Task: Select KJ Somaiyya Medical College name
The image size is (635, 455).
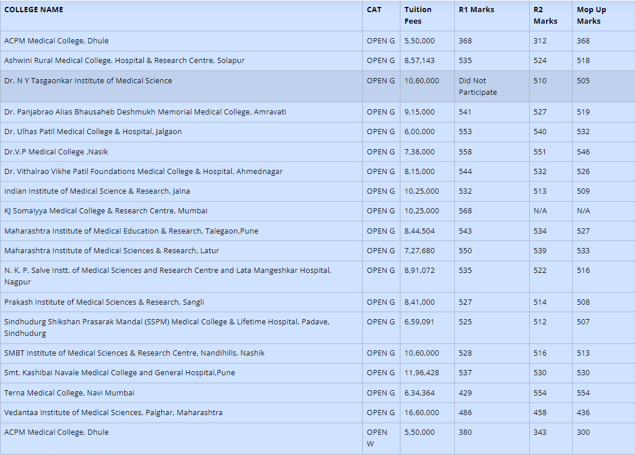Action: click(106, 211)
